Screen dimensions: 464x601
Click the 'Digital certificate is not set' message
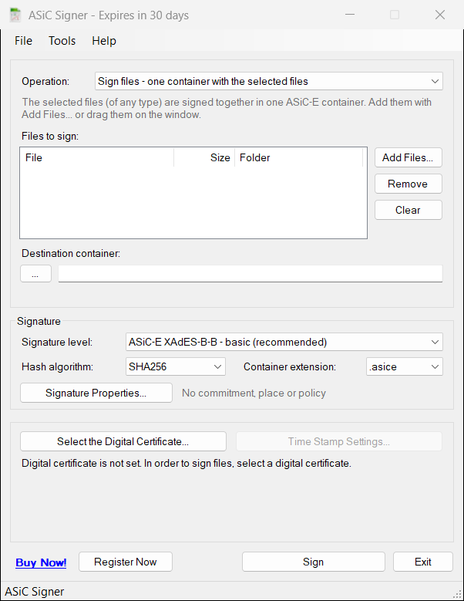click(186, 464)
